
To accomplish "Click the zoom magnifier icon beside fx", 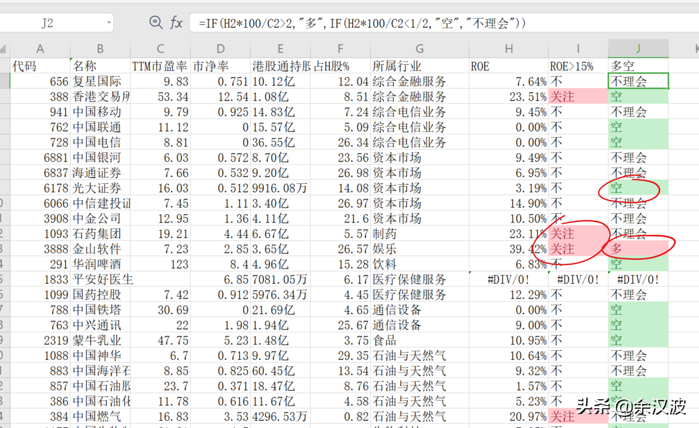I will pos(156,23).
